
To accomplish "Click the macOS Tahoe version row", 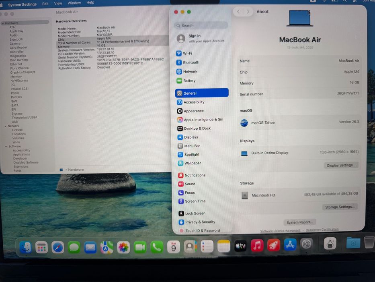I will pyautogui.click(x=299, y=122).
